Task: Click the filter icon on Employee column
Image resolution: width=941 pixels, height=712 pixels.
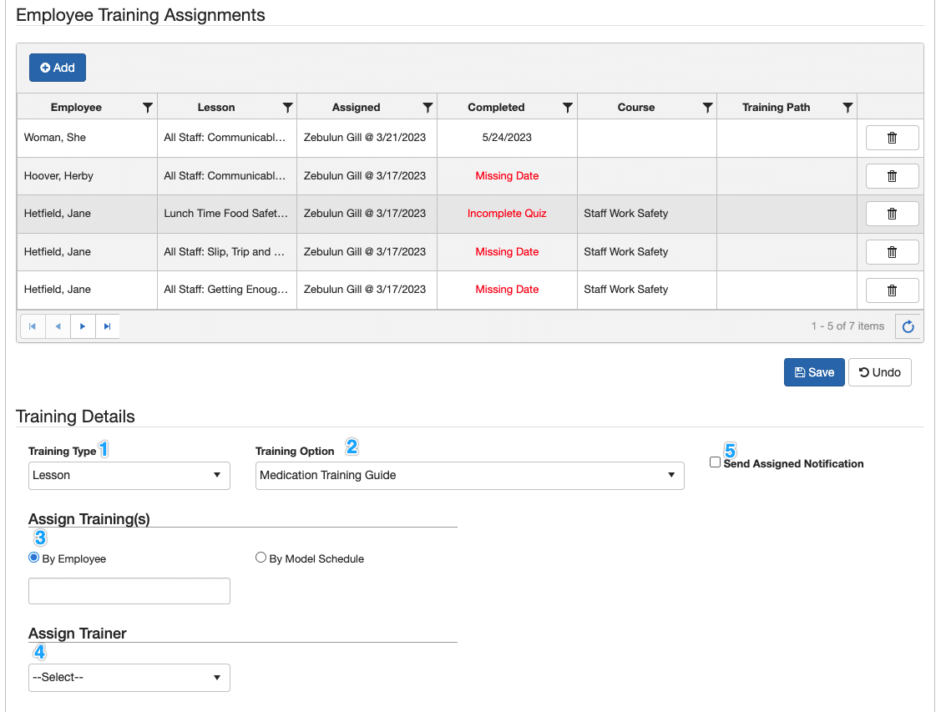Action: [x=148, y=108]
